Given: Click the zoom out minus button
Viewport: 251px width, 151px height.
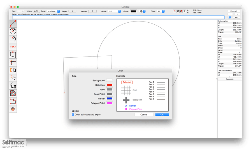Looking at the screenshot, I should pyautogui.click(x=230, y=14).
